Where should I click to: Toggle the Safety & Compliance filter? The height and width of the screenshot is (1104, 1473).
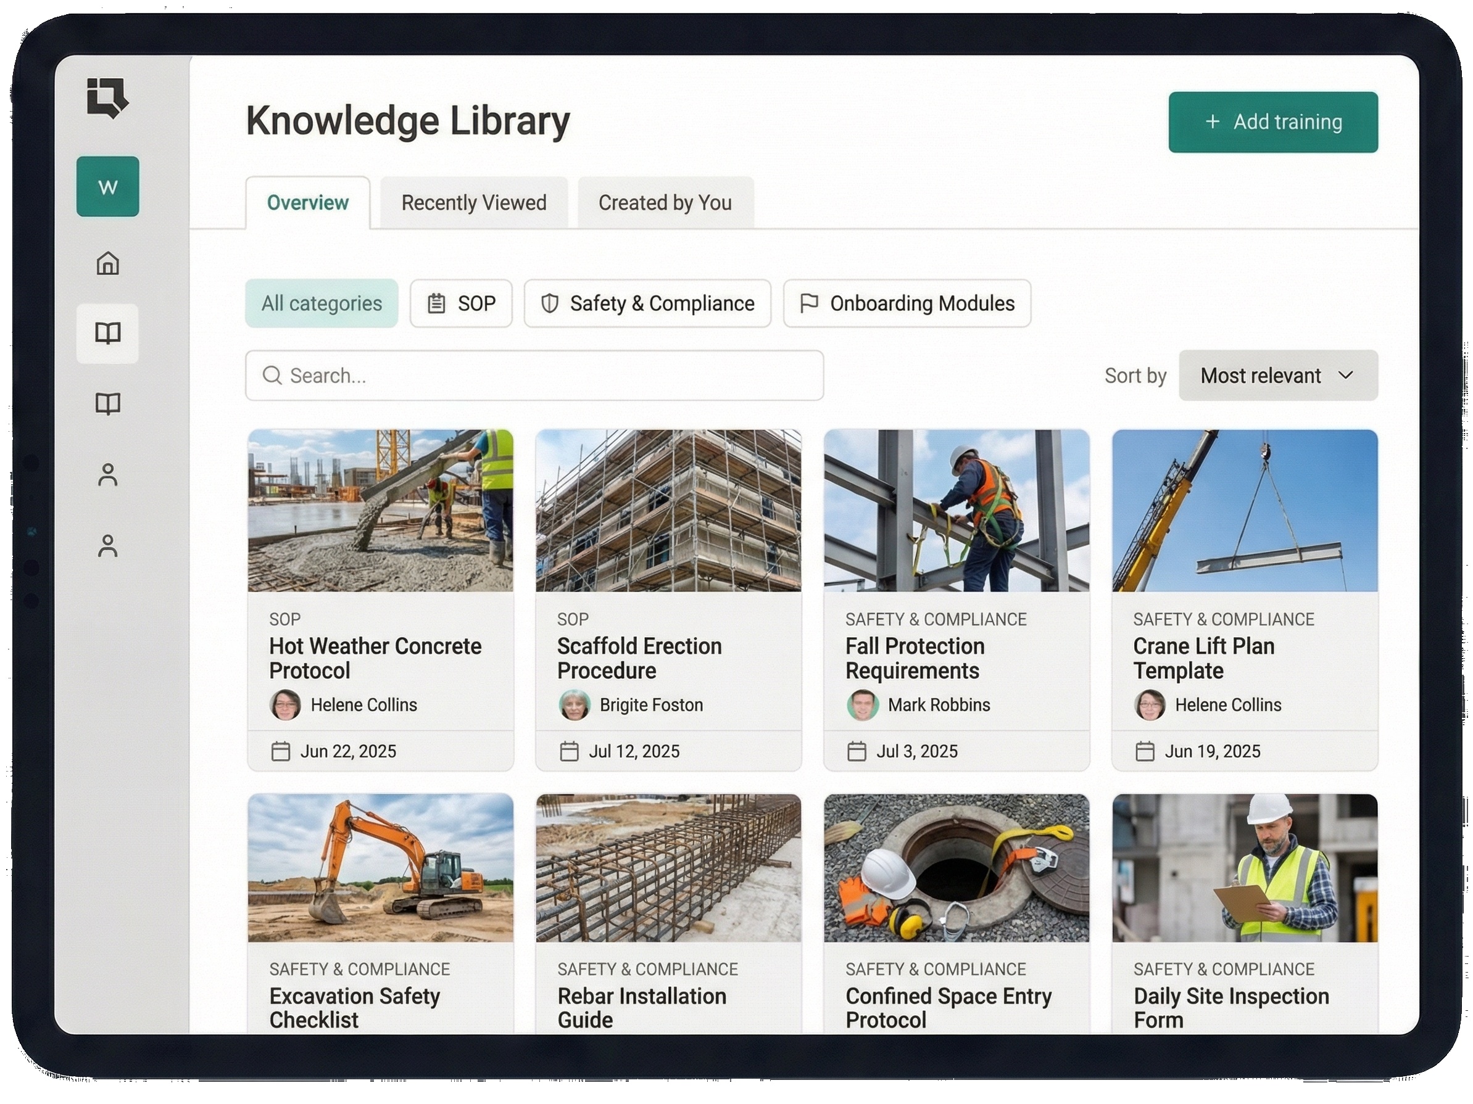pos(647,303)
